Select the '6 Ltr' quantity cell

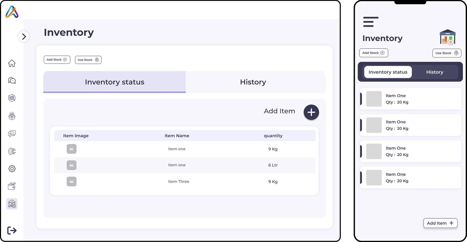pos(273,165)
